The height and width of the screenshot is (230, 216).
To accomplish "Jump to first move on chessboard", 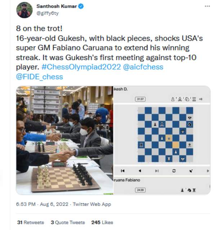I will pos(122,171).
